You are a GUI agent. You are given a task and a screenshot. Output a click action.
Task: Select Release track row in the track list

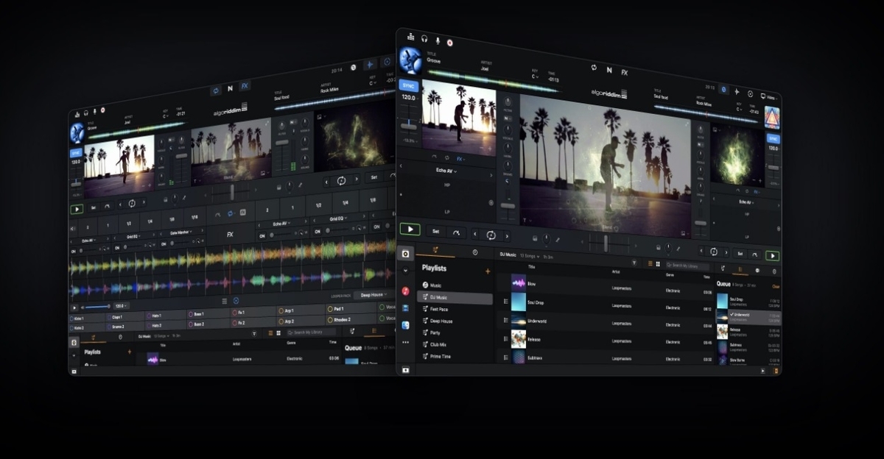606,339
